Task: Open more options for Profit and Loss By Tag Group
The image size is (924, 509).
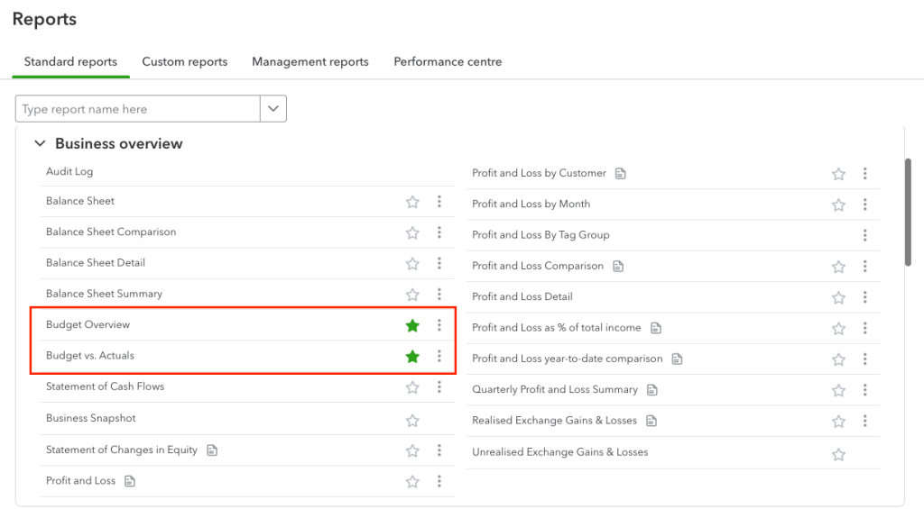Action: pos(865,235)
